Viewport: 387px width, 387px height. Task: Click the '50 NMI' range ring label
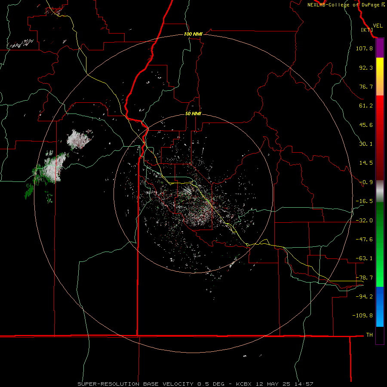(x=193, y=114)
